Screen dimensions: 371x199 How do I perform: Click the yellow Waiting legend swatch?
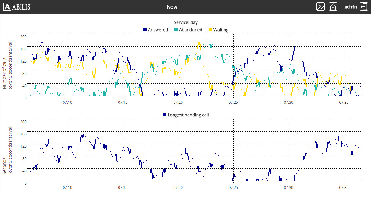pos(210,30)
